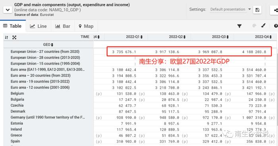Open the help question mark icon
The width and height of the screenshot is (278, 146).
coord(276,26)
